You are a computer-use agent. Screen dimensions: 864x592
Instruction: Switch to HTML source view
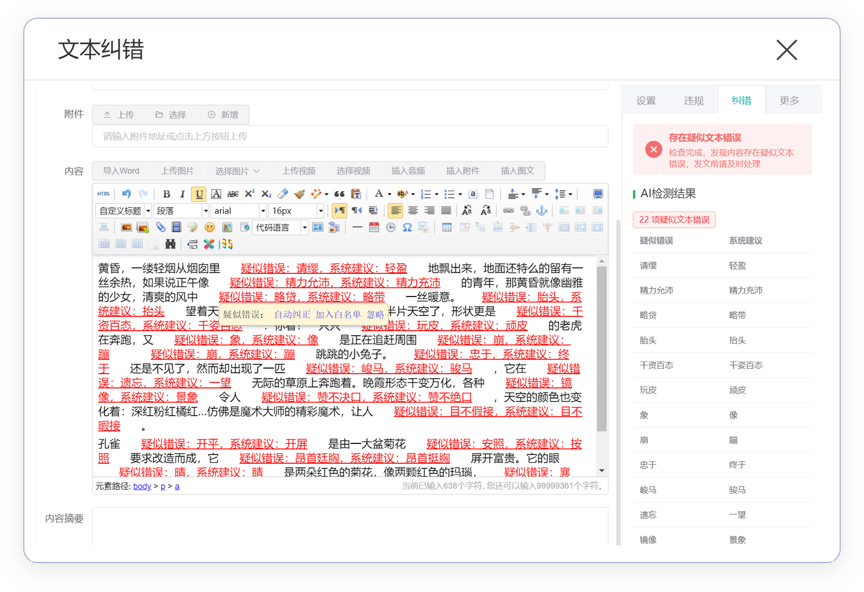click(x=103, y=194)
